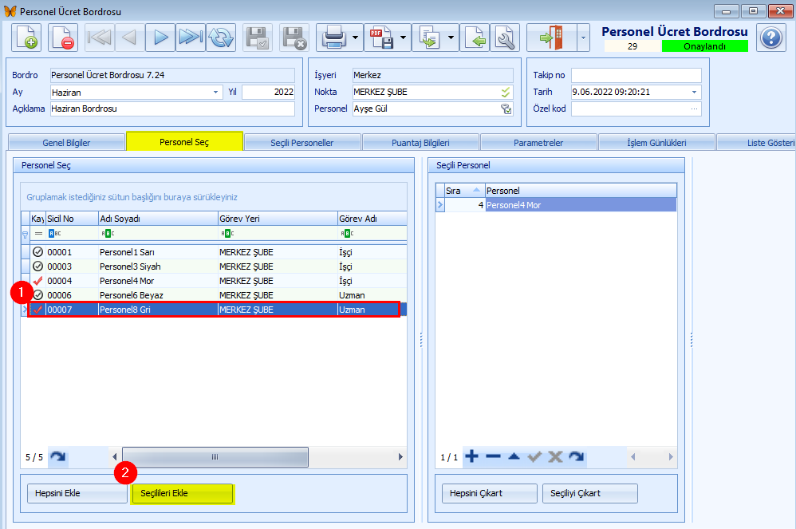Click the exit door icon
Viewport: 796px width, 529px height.
(x=551, y=38)
